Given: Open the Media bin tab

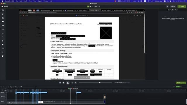Looking at the screenshot, I should point(3,10).
